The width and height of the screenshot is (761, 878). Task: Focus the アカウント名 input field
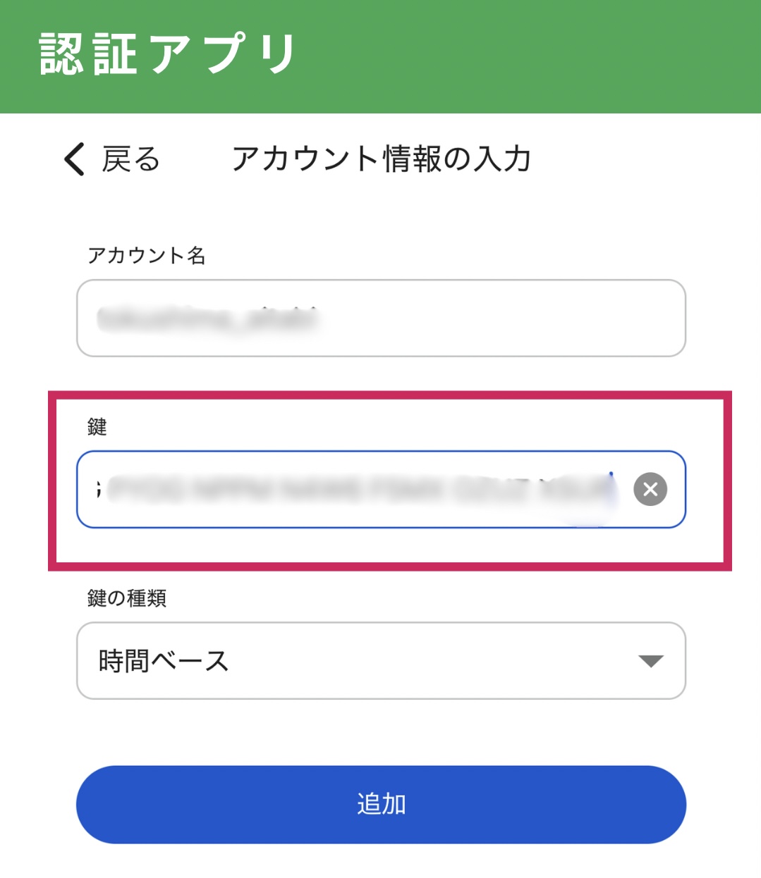[381, 318]
